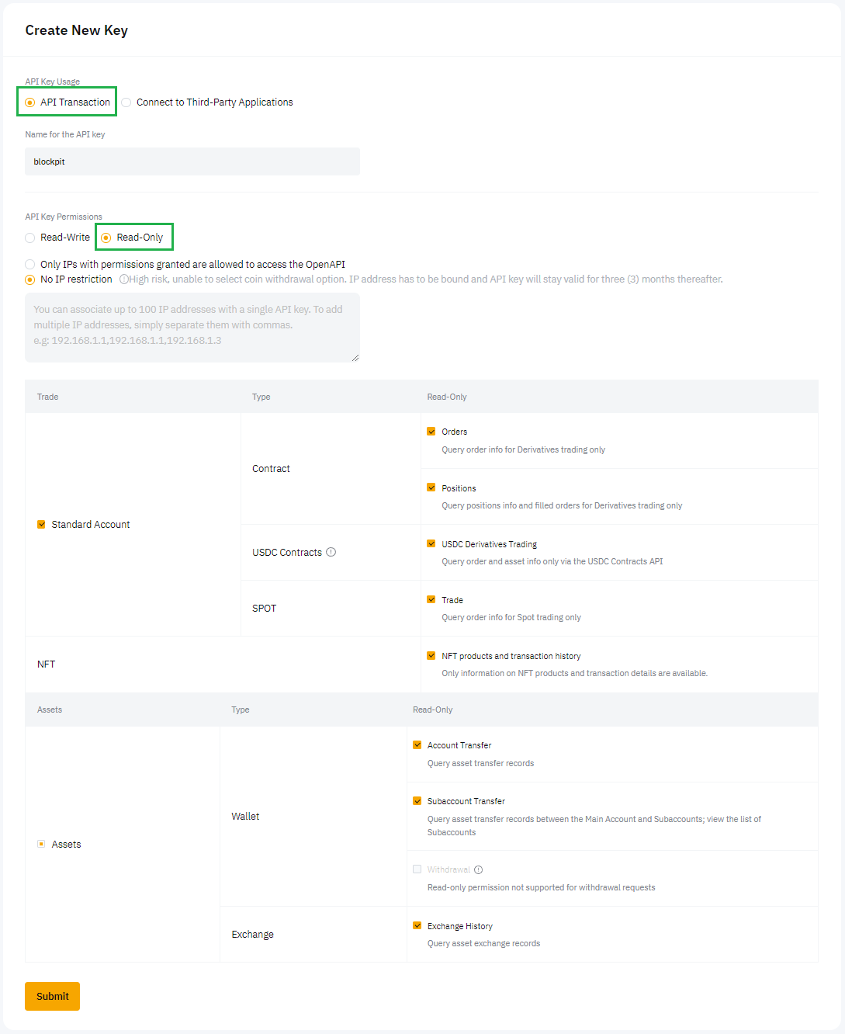
Task: Toggle the Positions checkbox
Action: [x=431, y=488]
